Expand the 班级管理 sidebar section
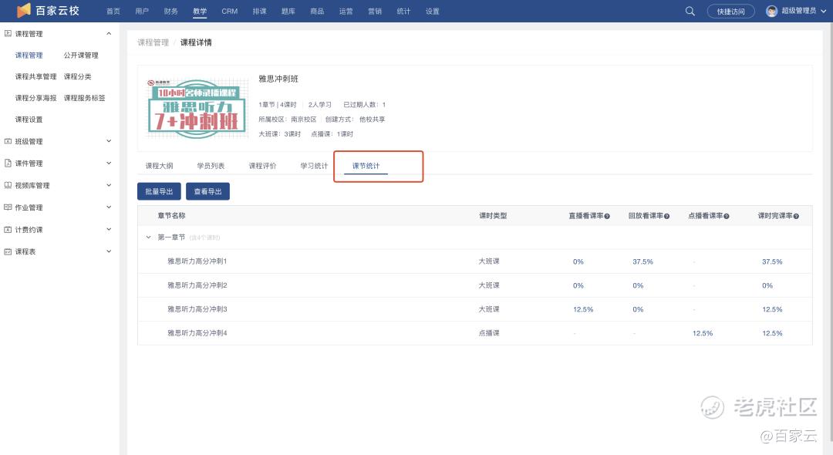Screen dimensions: 833x455 pos(109,141)
